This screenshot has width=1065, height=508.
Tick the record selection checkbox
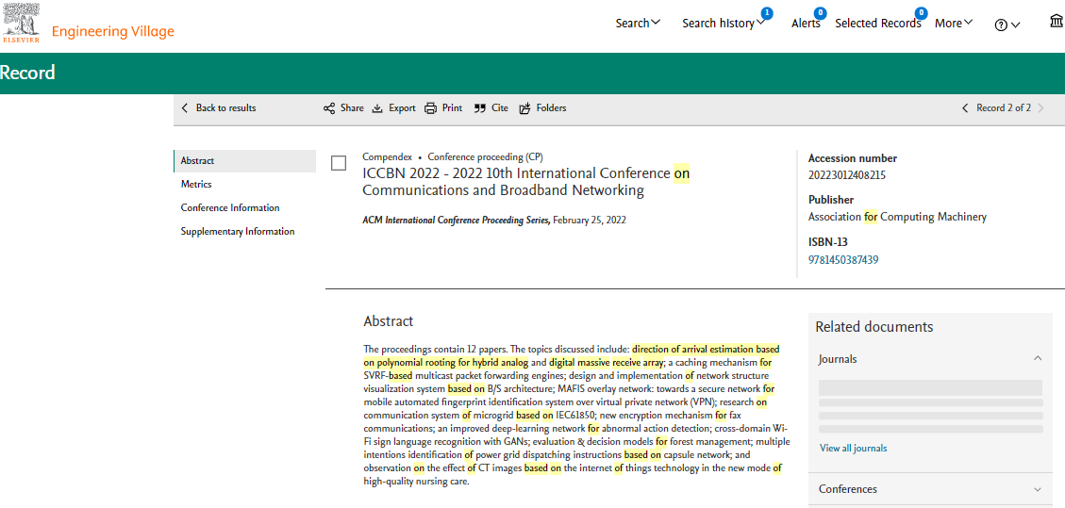point(339,163)
